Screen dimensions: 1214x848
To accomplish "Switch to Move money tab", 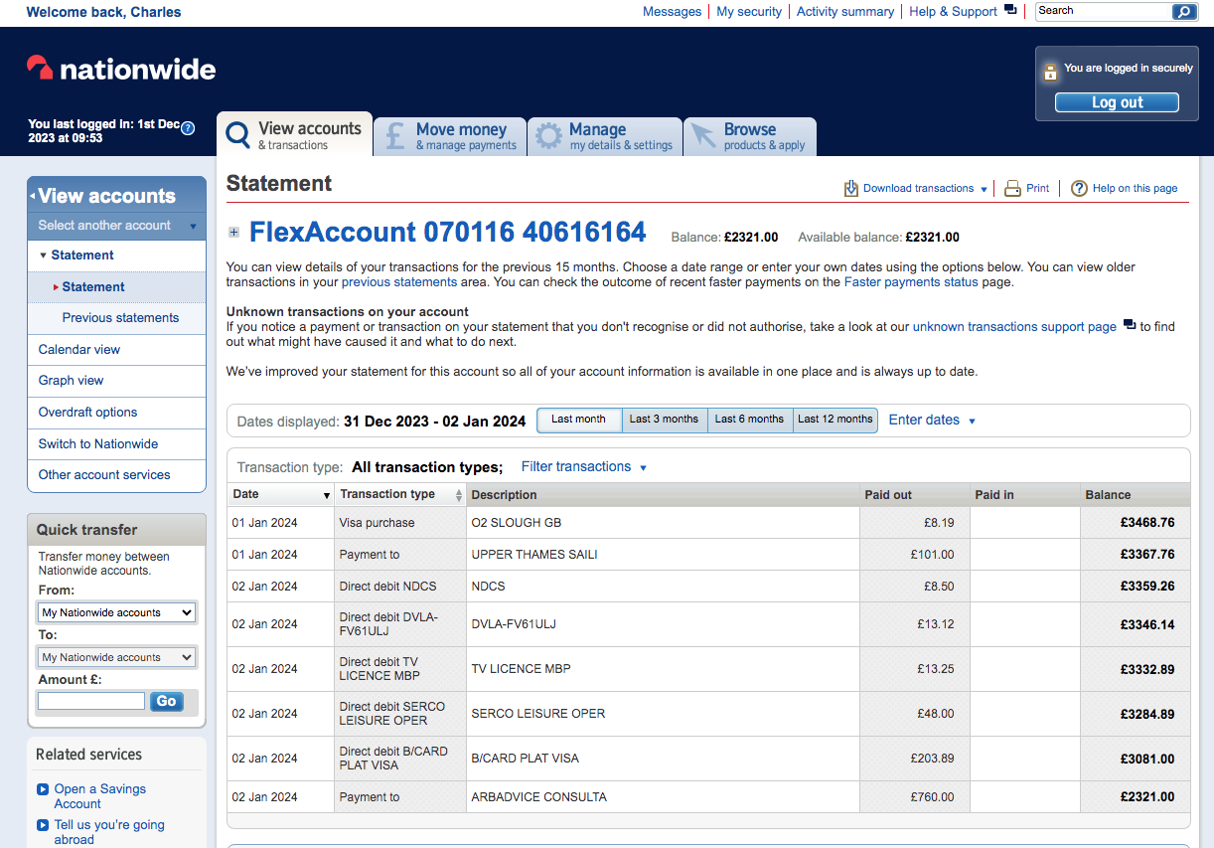I will (x=450, y=136).
